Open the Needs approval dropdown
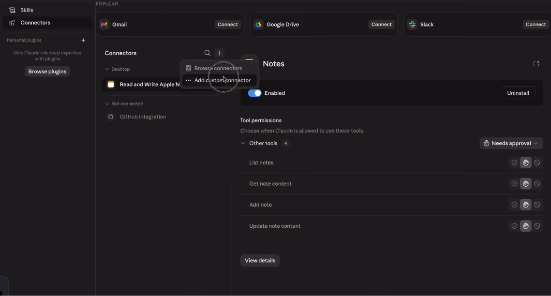Image resolution: width=551 pixels, height=296 pixels. pos(511,143)
